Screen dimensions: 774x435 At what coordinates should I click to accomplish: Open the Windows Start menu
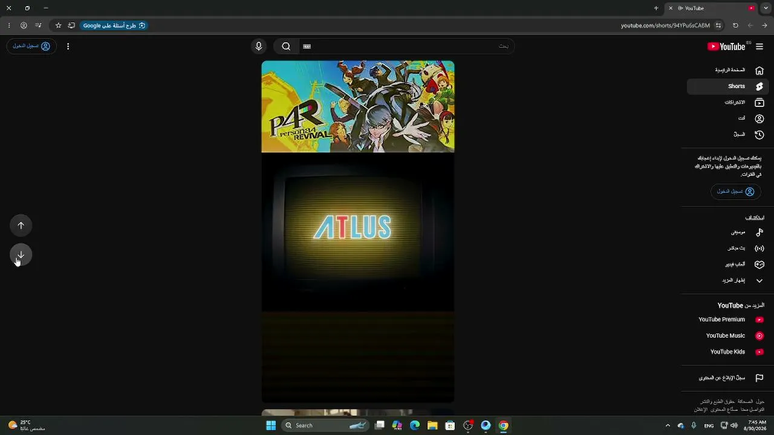coord(271,425)
